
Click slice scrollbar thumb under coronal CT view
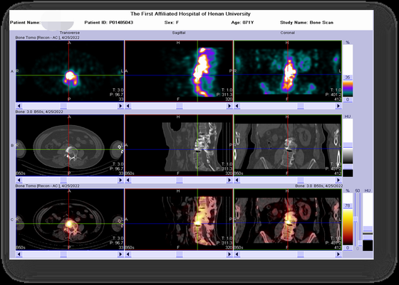(301, 180)
